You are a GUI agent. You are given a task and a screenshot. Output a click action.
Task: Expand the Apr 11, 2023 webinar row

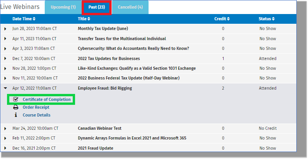(5, 39)
